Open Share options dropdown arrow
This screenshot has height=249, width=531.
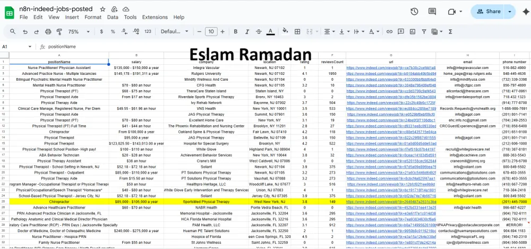[510, 12]
